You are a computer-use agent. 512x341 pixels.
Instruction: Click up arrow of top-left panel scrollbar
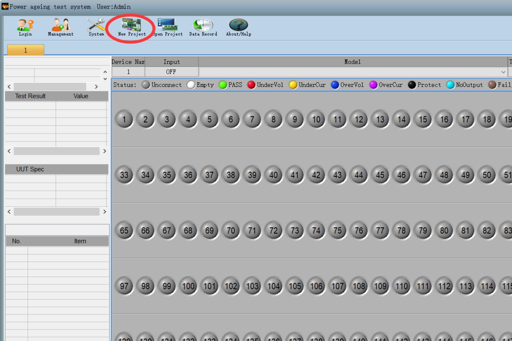point(105,72)
